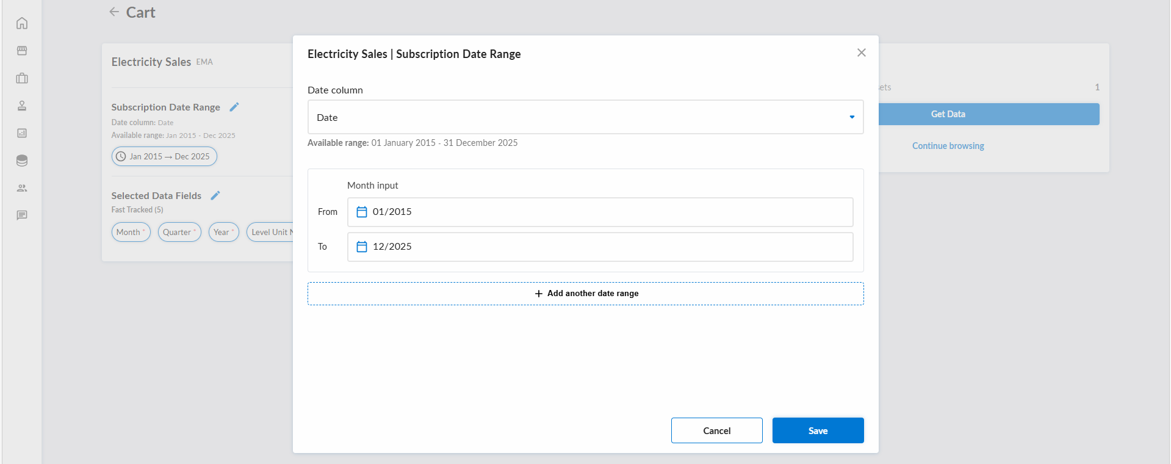The image size is (1171, 464).
Task: Click the 'Fast Tracked (5)' text
Action: [x=137, y=209]
